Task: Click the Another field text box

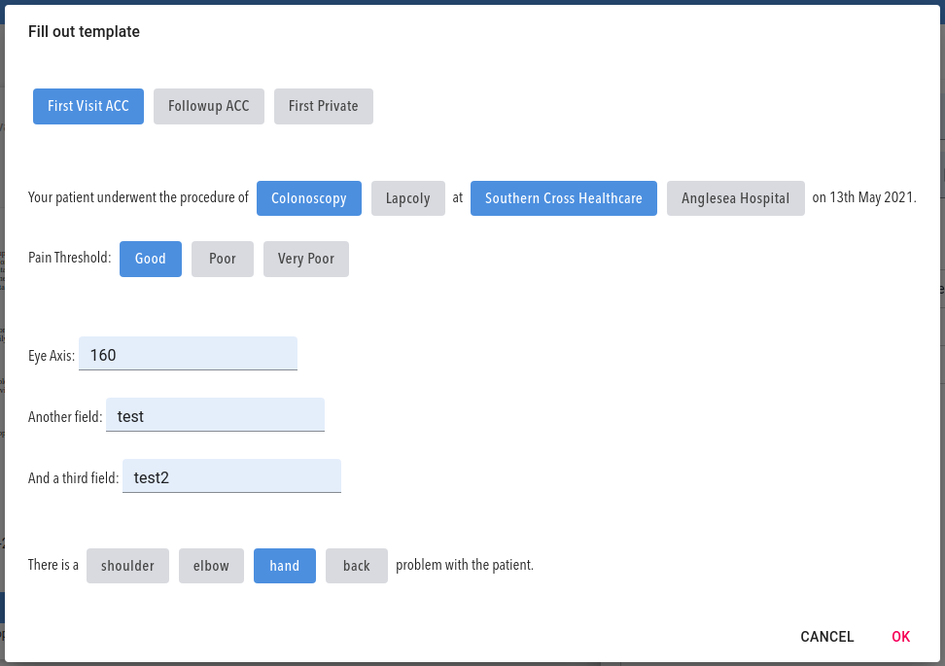Action: click(215, 415)
